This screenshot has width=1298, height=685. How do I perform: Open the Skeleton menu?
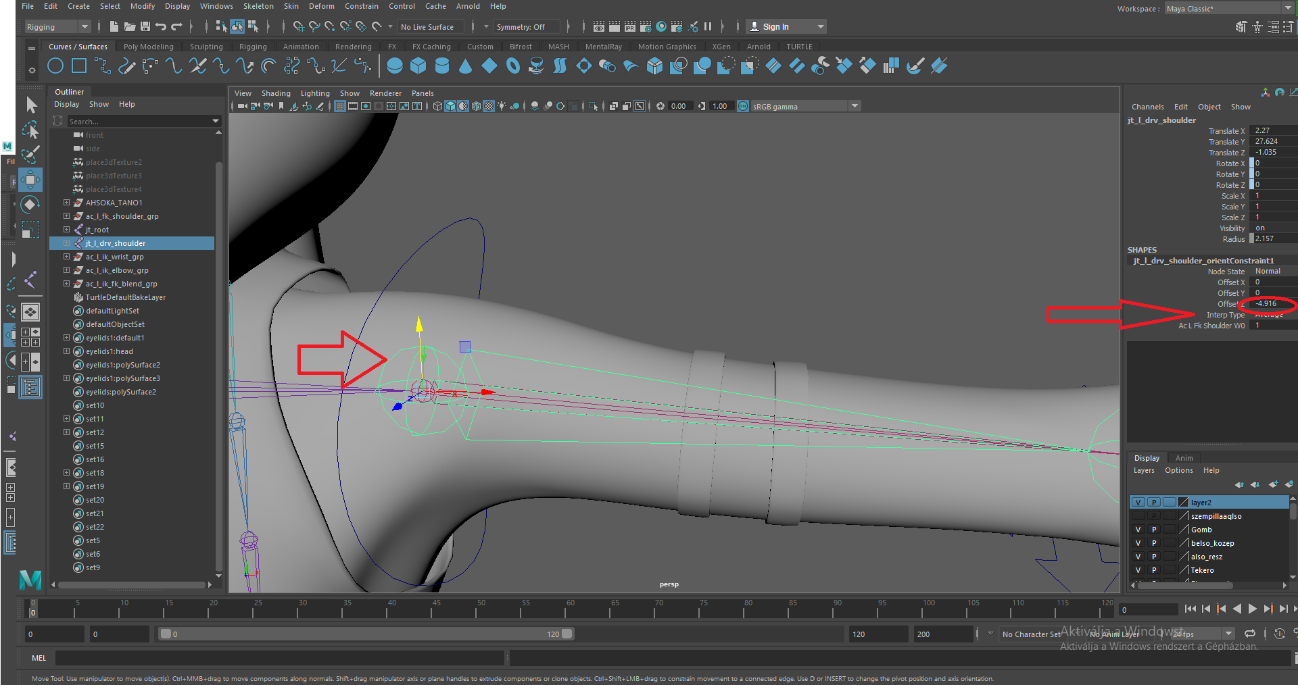258,6
